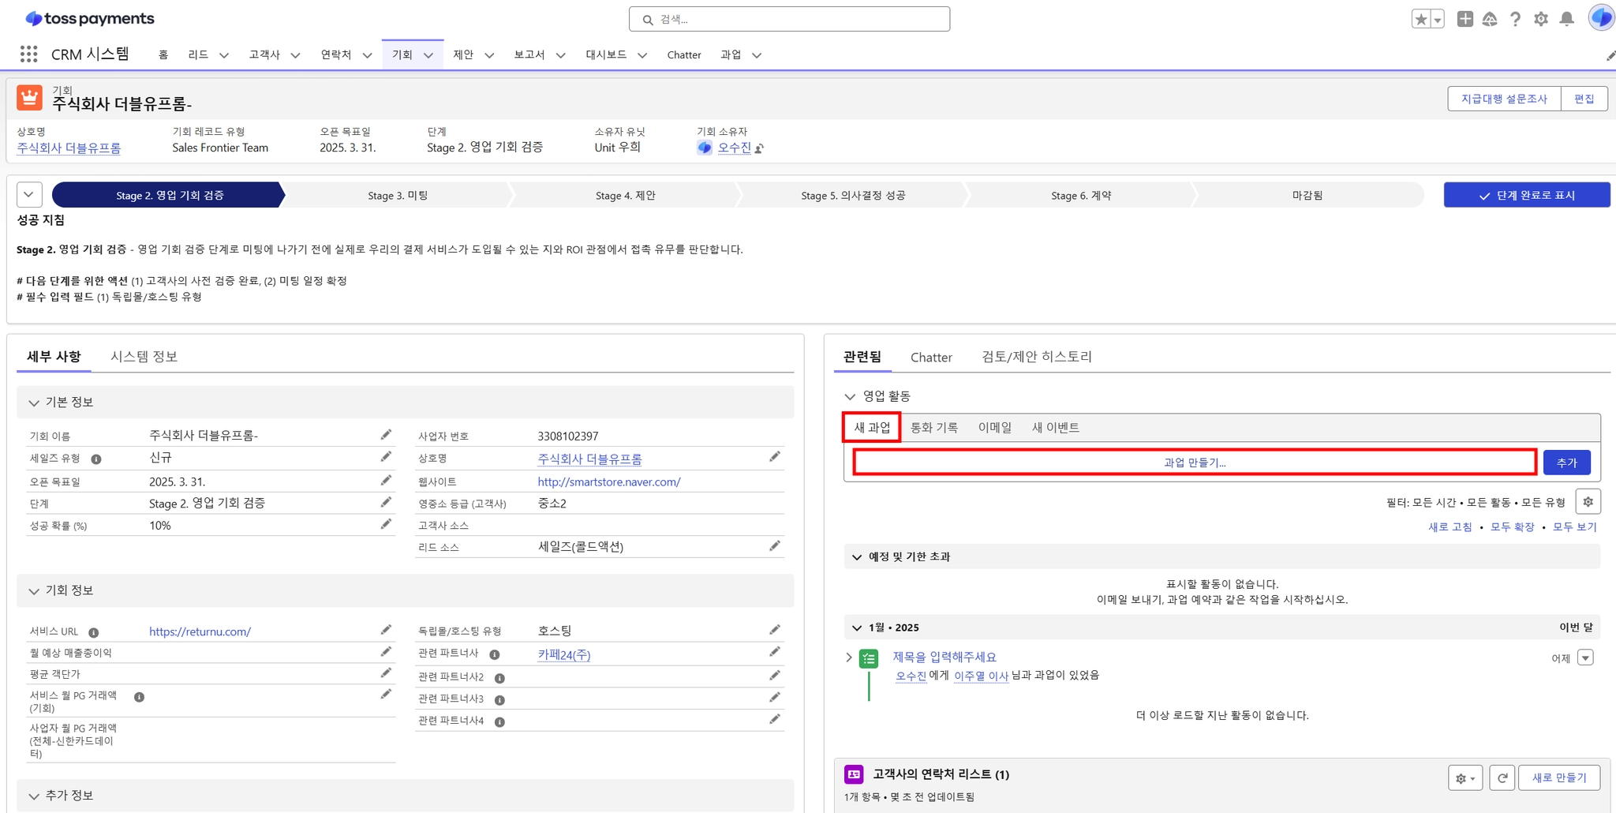
Task: Open dropdown menu on the 어제 task item
Action: [x=1585, y=658]
